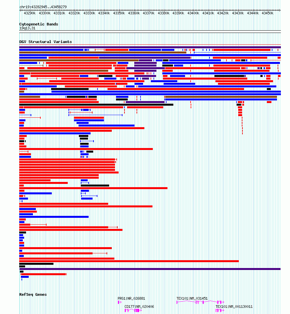Click the long red variant bar ending near 43430k
Screen dimensions: 290x314
(x=129, y=261)
